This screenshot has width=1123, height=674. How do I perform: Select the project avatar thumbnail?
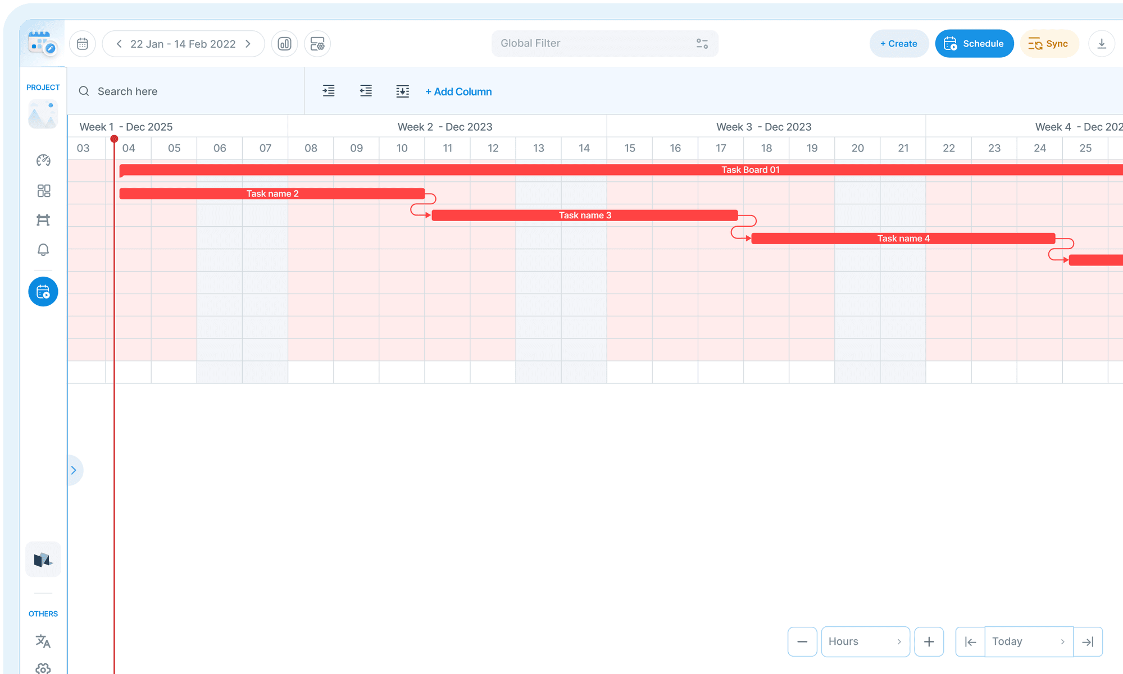click(x=43, y=114)
